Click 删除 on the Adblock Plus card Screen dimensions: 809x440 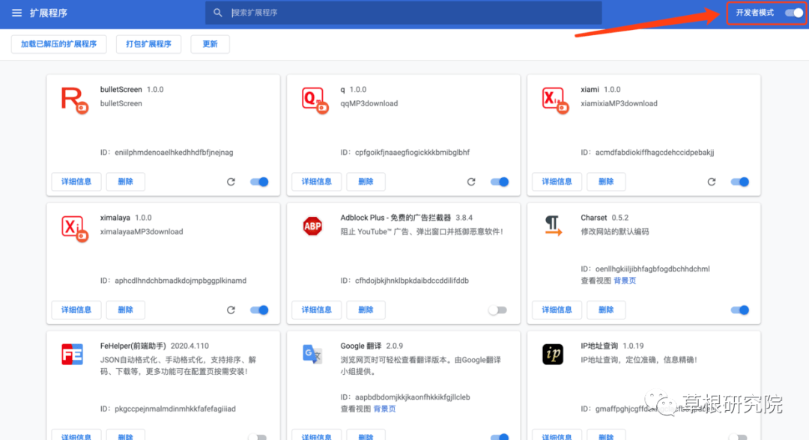pos(366,310)
